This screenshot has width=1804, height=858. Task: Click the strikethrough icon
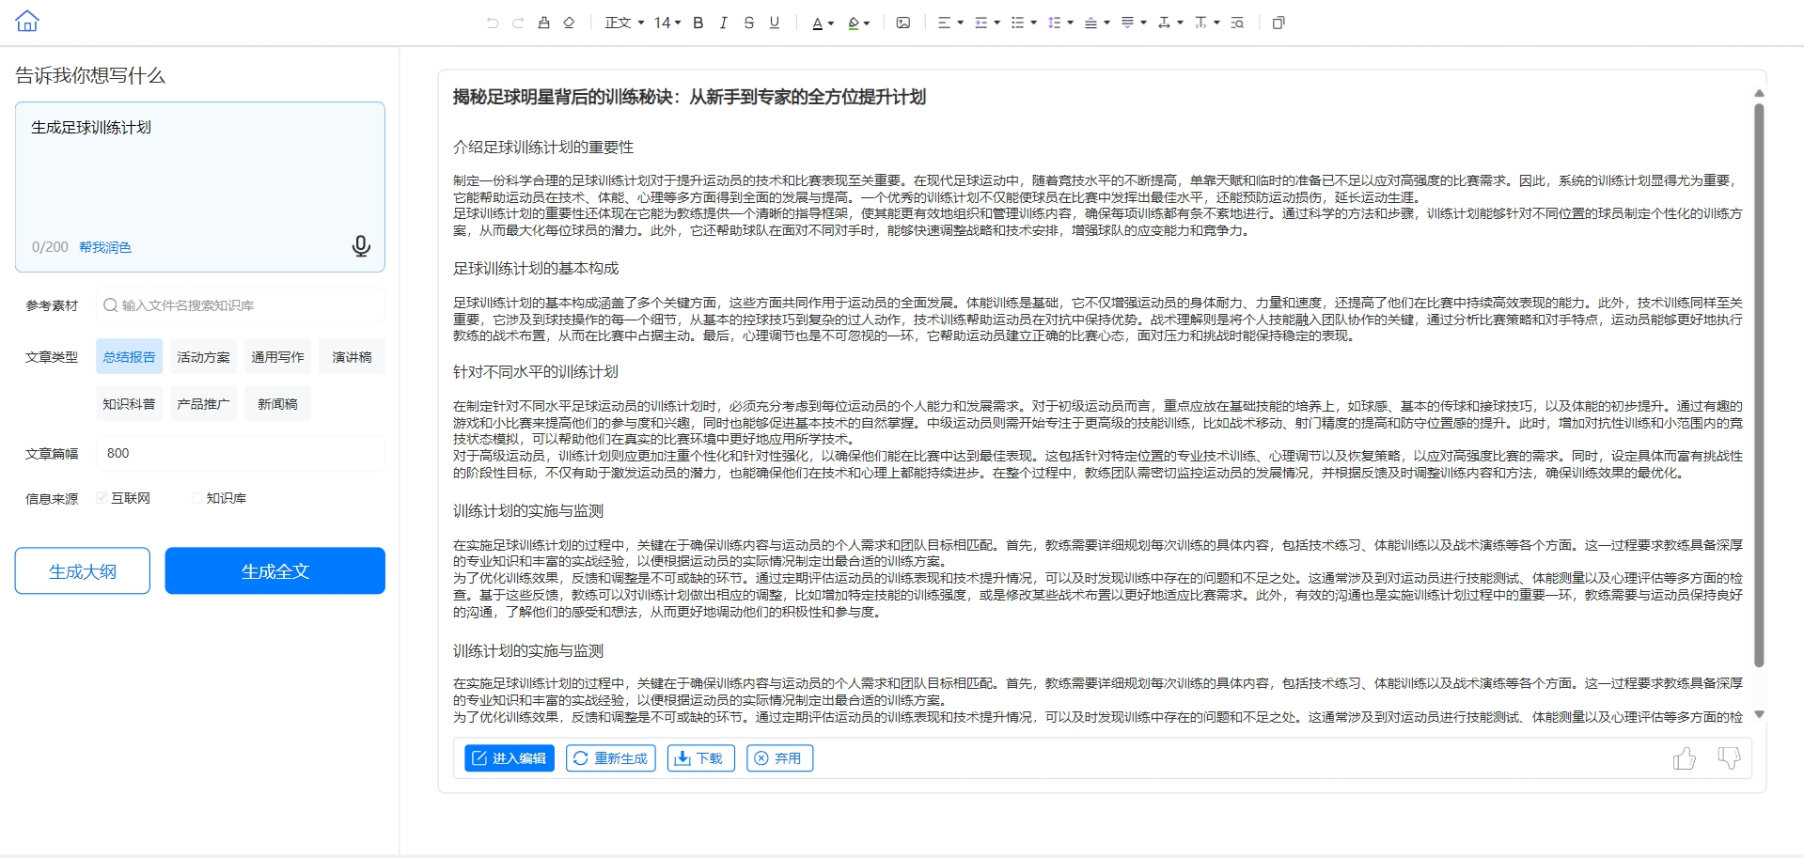coord(748,23)
